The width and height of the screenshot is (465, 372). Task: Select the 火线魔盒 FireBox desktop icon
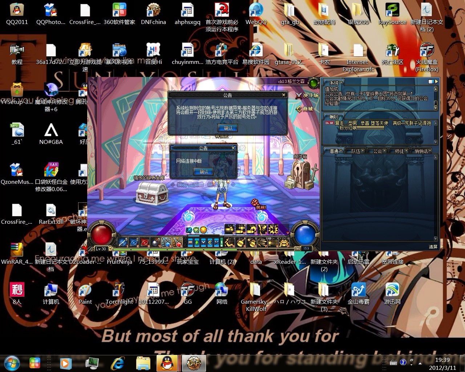click(427, 57)
